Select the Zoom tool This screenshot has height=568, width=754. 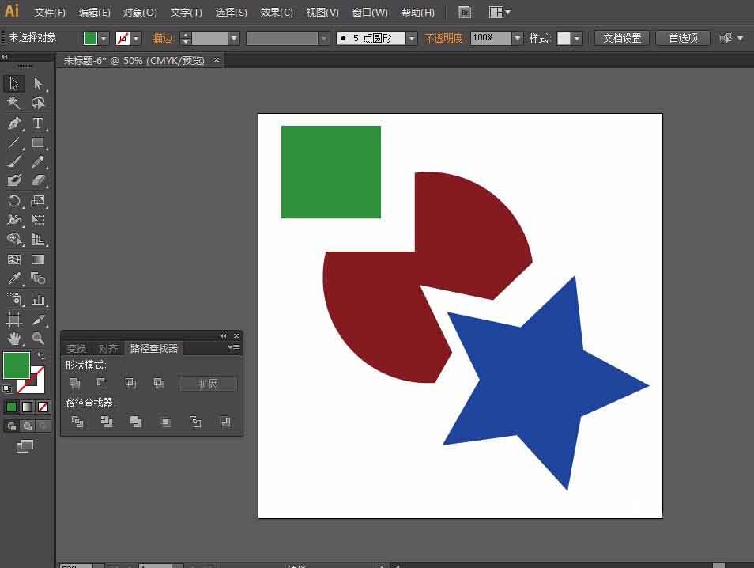point(38,339)
